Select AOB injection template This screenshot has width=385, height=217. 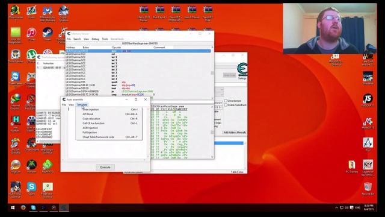[x=109, y=128]
